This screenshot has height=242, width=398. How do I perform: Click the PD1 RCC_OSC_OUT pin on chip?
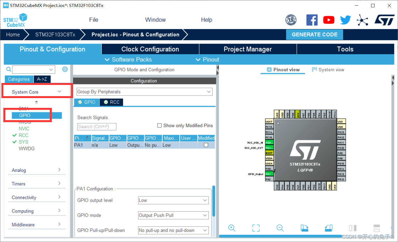pos(269,148)
